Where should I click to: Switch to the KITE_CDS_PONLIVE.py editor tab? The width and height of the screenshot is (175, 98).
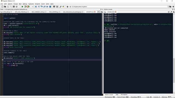pyautogui.click(x=21, y=12)
